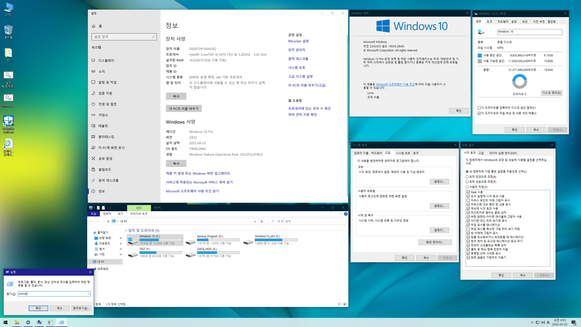Toggle 작업 표시줄 애니메이션 checkbox

point(468,225)
